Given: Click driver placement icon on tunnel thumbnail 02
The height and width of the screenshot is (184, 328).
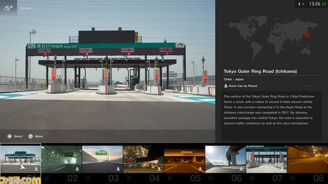Looking at the screenshot, I should click(77, 169).
